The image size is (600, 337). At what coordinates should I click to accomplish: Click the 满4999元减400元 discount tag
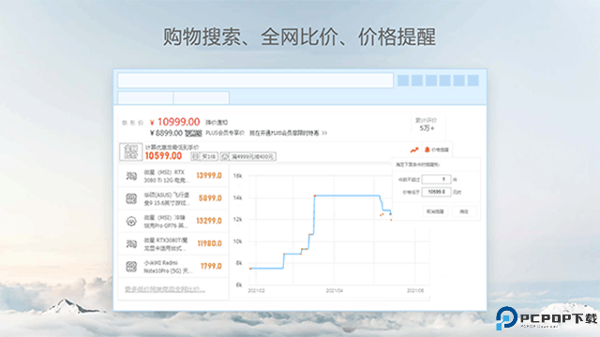pos(247,156)
